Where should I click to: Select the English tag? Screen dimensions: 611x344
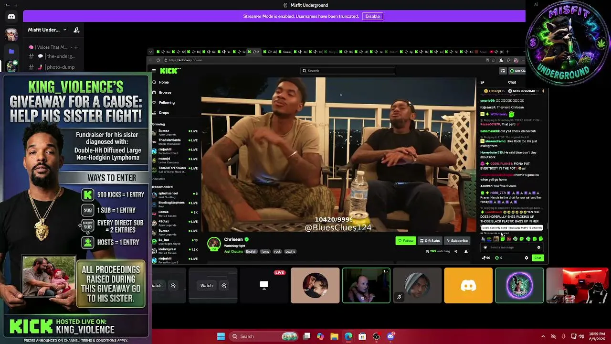coord(251,251)
